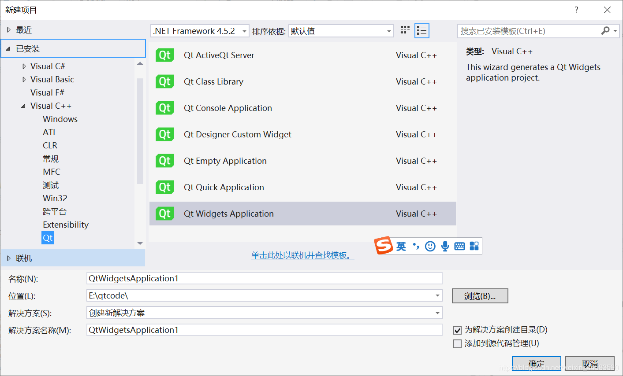Open Sogou soft keyboard
The image size is (623, 376).
point(459,246)
